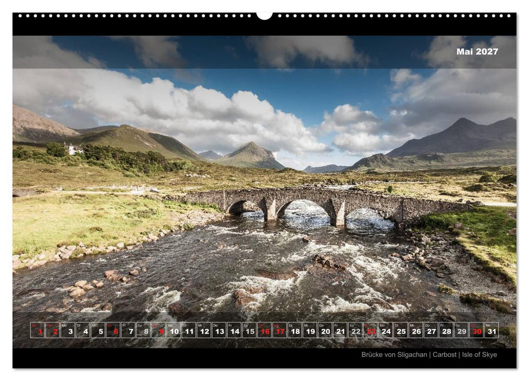Select day 4 in the calendar strip
Image resolution: width=529 pixels, height=381 pixels.
click(x=83, y=330)
